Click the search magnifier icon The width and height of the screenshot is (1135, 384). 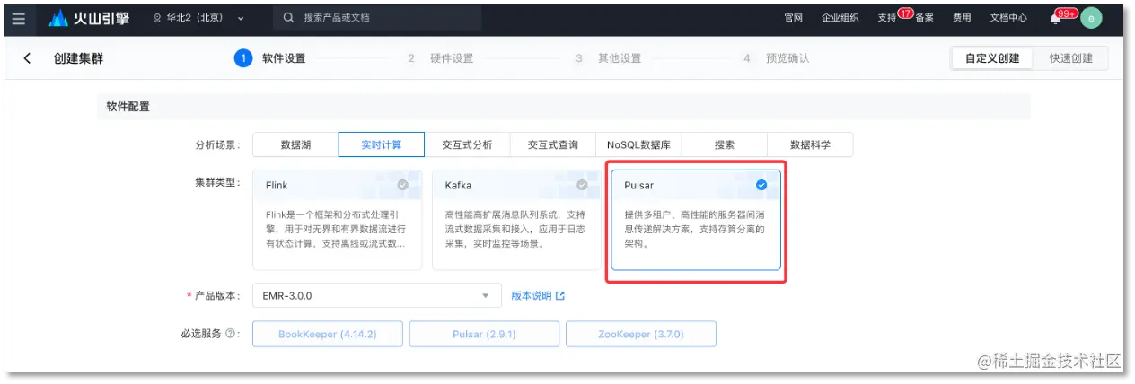[288, 17]
